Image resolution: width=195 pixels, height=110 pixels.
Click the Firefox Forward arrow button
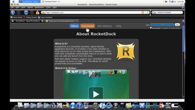pyautogui.click(x=19, y=13)
